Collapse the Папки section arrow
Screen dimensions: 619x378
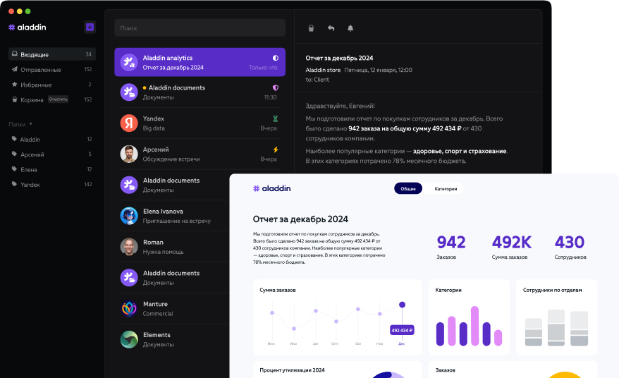click(x=31, y=124)
